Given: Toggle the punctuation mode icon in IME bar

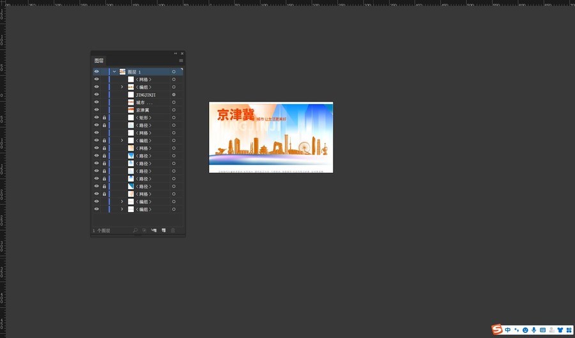Looking at the screenshot, I should pos(516,330).
